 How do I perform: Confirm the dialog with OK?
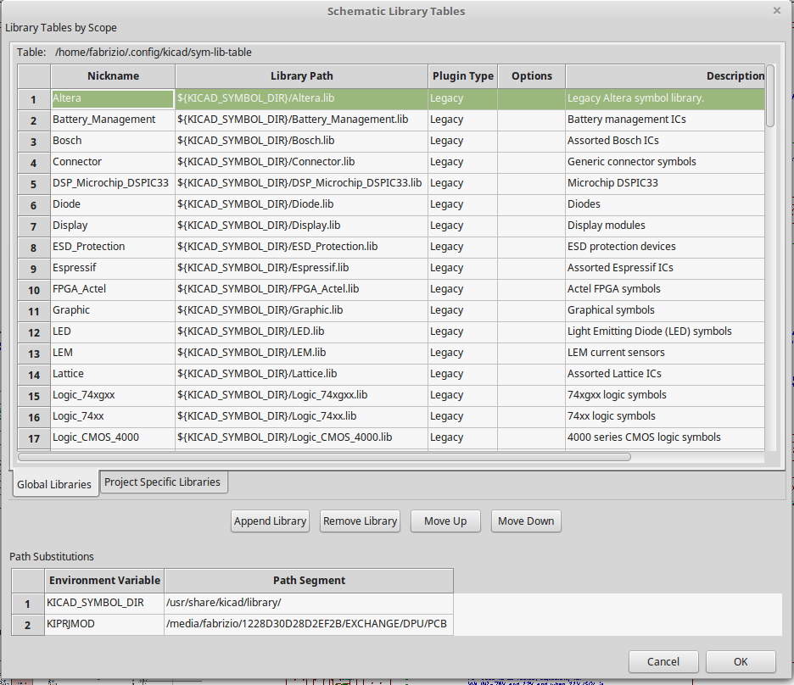point(741,661)
